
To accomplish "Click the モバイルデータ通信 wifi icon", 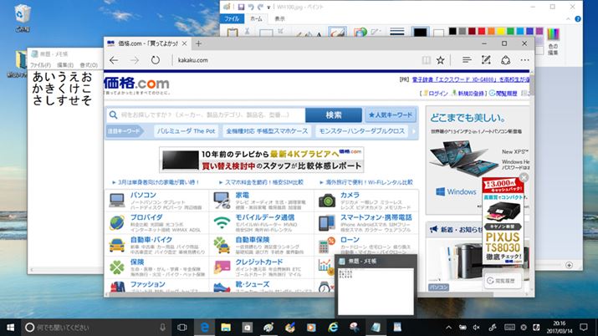I will [x=222, y=222].
